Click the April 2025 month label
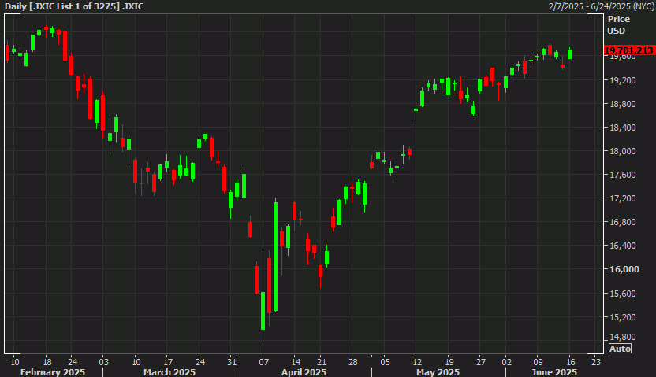The image size is (656, 377). 304,372
